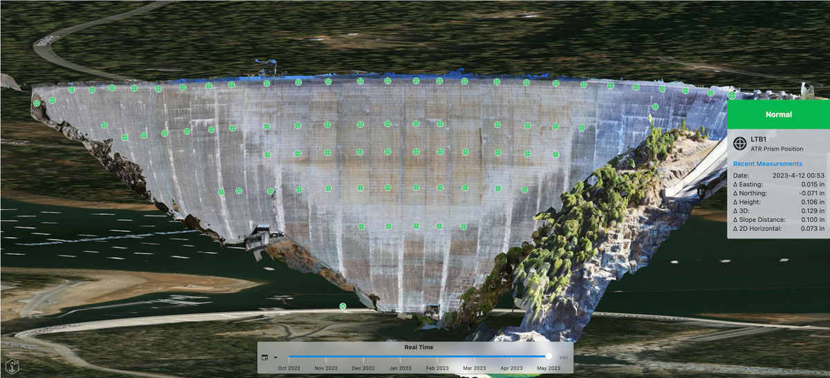This screenshot has height=378, width=830.
Task: Select the lone prism marker below the dam base
Action: (x=342, y=305)
